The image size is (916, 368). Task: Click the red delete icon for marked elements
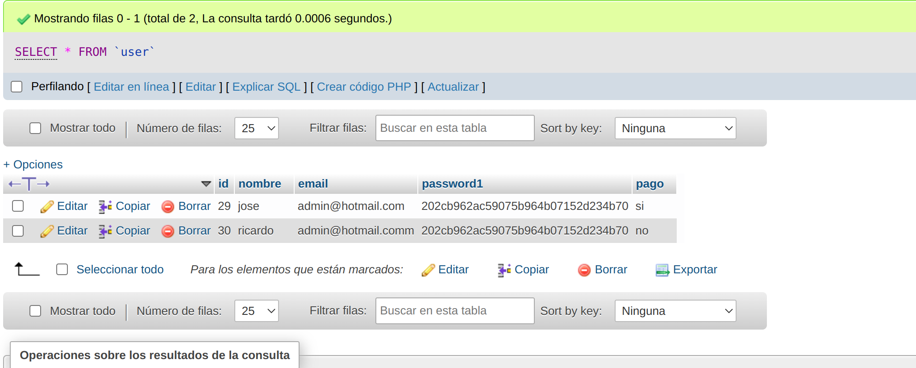point(584,270)
